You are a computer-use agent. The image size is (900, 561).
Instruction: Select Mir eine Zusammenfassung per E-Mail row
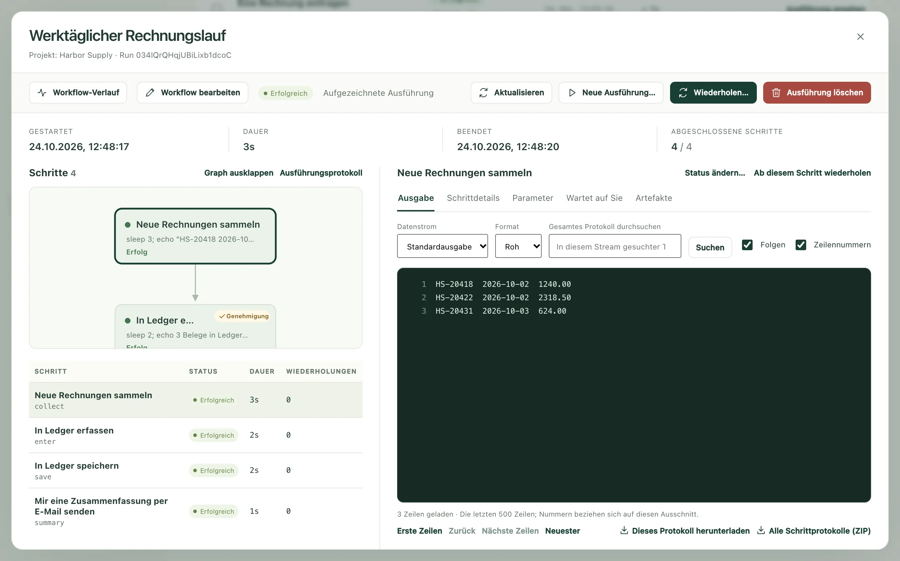pyautogui.click(x=196, y=511)
